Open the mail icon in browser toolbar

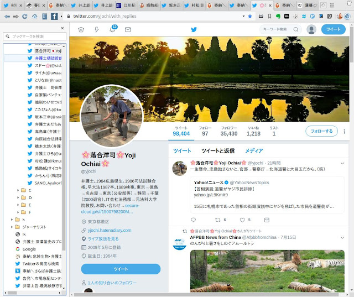click(x=261, y=16)
